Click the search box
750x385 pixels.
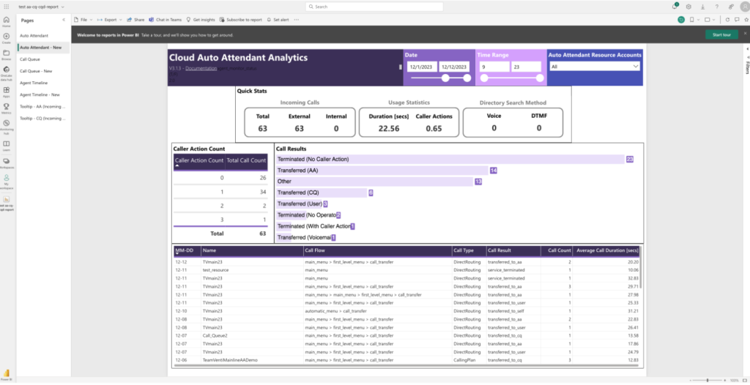click(374, 7)
